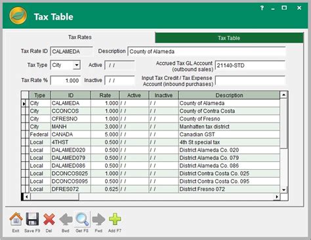Click the vertical scrollbar thumb

click(x=283, y=123)
